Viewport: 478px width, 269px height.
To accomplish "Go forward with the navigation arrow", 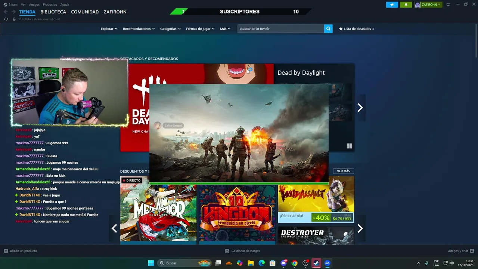I will tap(13, 12).
